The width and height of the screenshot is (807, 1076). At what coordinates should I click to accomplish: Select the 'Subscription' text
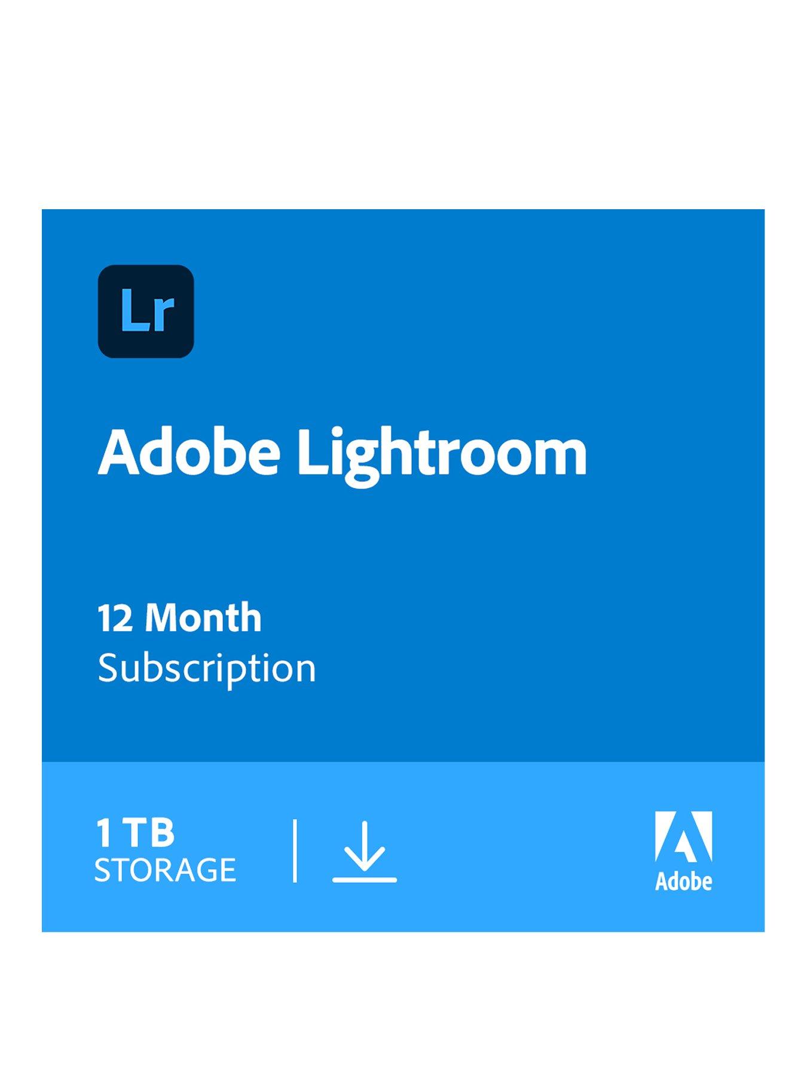207,668
